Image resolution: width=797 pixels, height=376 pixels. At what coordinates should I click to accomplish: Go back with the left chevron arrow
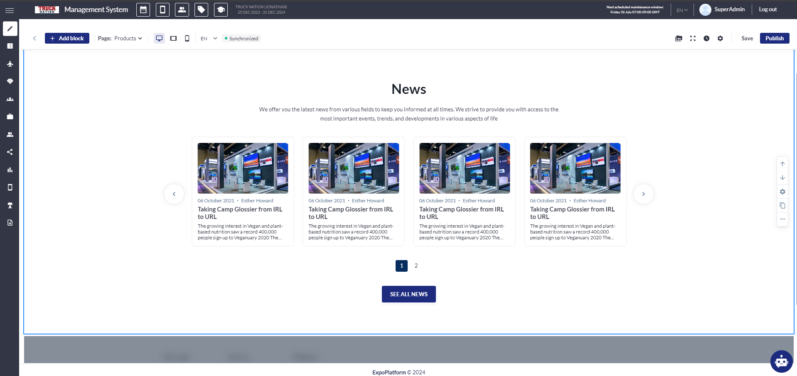coord(34,38)
